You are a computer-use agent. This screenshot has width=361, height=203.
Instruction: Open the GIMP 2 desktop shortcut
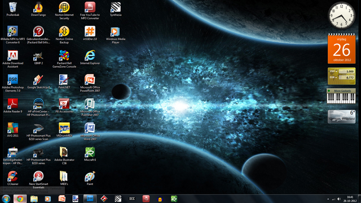click(38, 58)
